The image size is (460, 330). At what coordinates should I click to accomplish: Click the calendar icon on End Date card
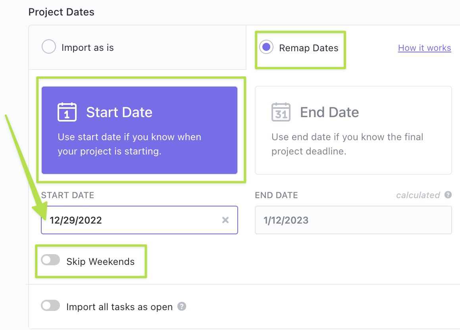(281, 112)
